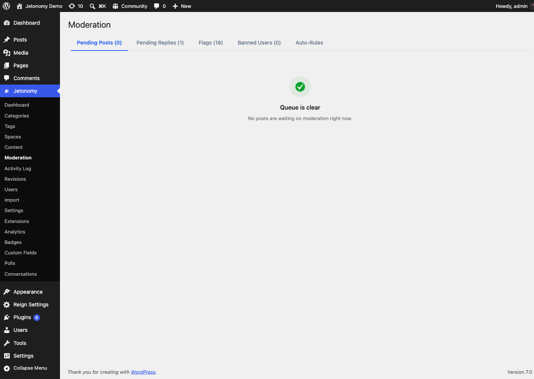
Task: Click the updates refresh icon
Action: click(72, 6)
